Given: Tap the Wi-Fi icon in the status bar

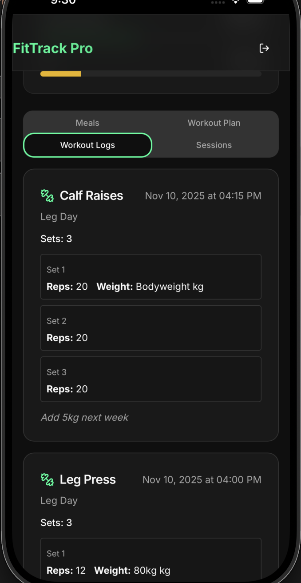Looking at the screenshot, I should pyautogui.click(x=235, y=2).
